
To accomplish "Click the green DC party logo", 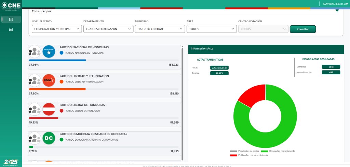I will [x=49, y=138].
